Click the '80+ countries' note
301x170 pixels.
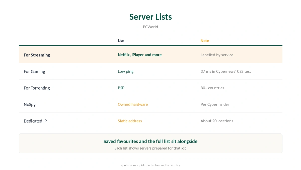pos(212,88)
